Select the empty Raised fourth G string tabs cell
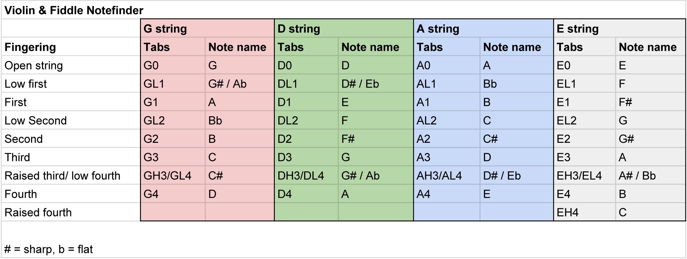This screenshot has height=259, width=687. click(x=173, y=212)
